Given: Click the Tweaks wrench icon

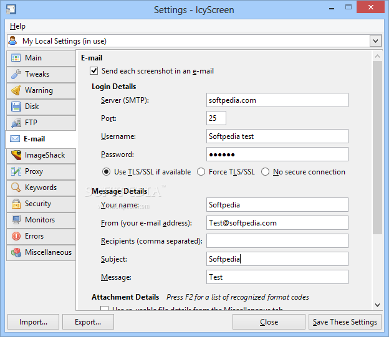Looking at the screenshot, I should click(x=16, y=74).
